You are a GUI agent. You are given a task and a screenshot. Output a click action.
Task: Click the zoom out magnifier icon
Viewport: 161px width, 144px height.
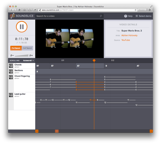(12, 56)
